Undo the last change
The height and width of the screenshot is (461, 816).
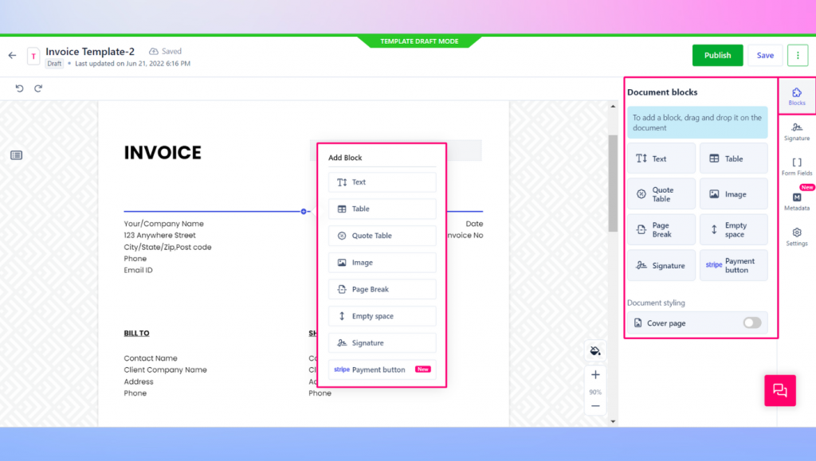pos(19,88)
